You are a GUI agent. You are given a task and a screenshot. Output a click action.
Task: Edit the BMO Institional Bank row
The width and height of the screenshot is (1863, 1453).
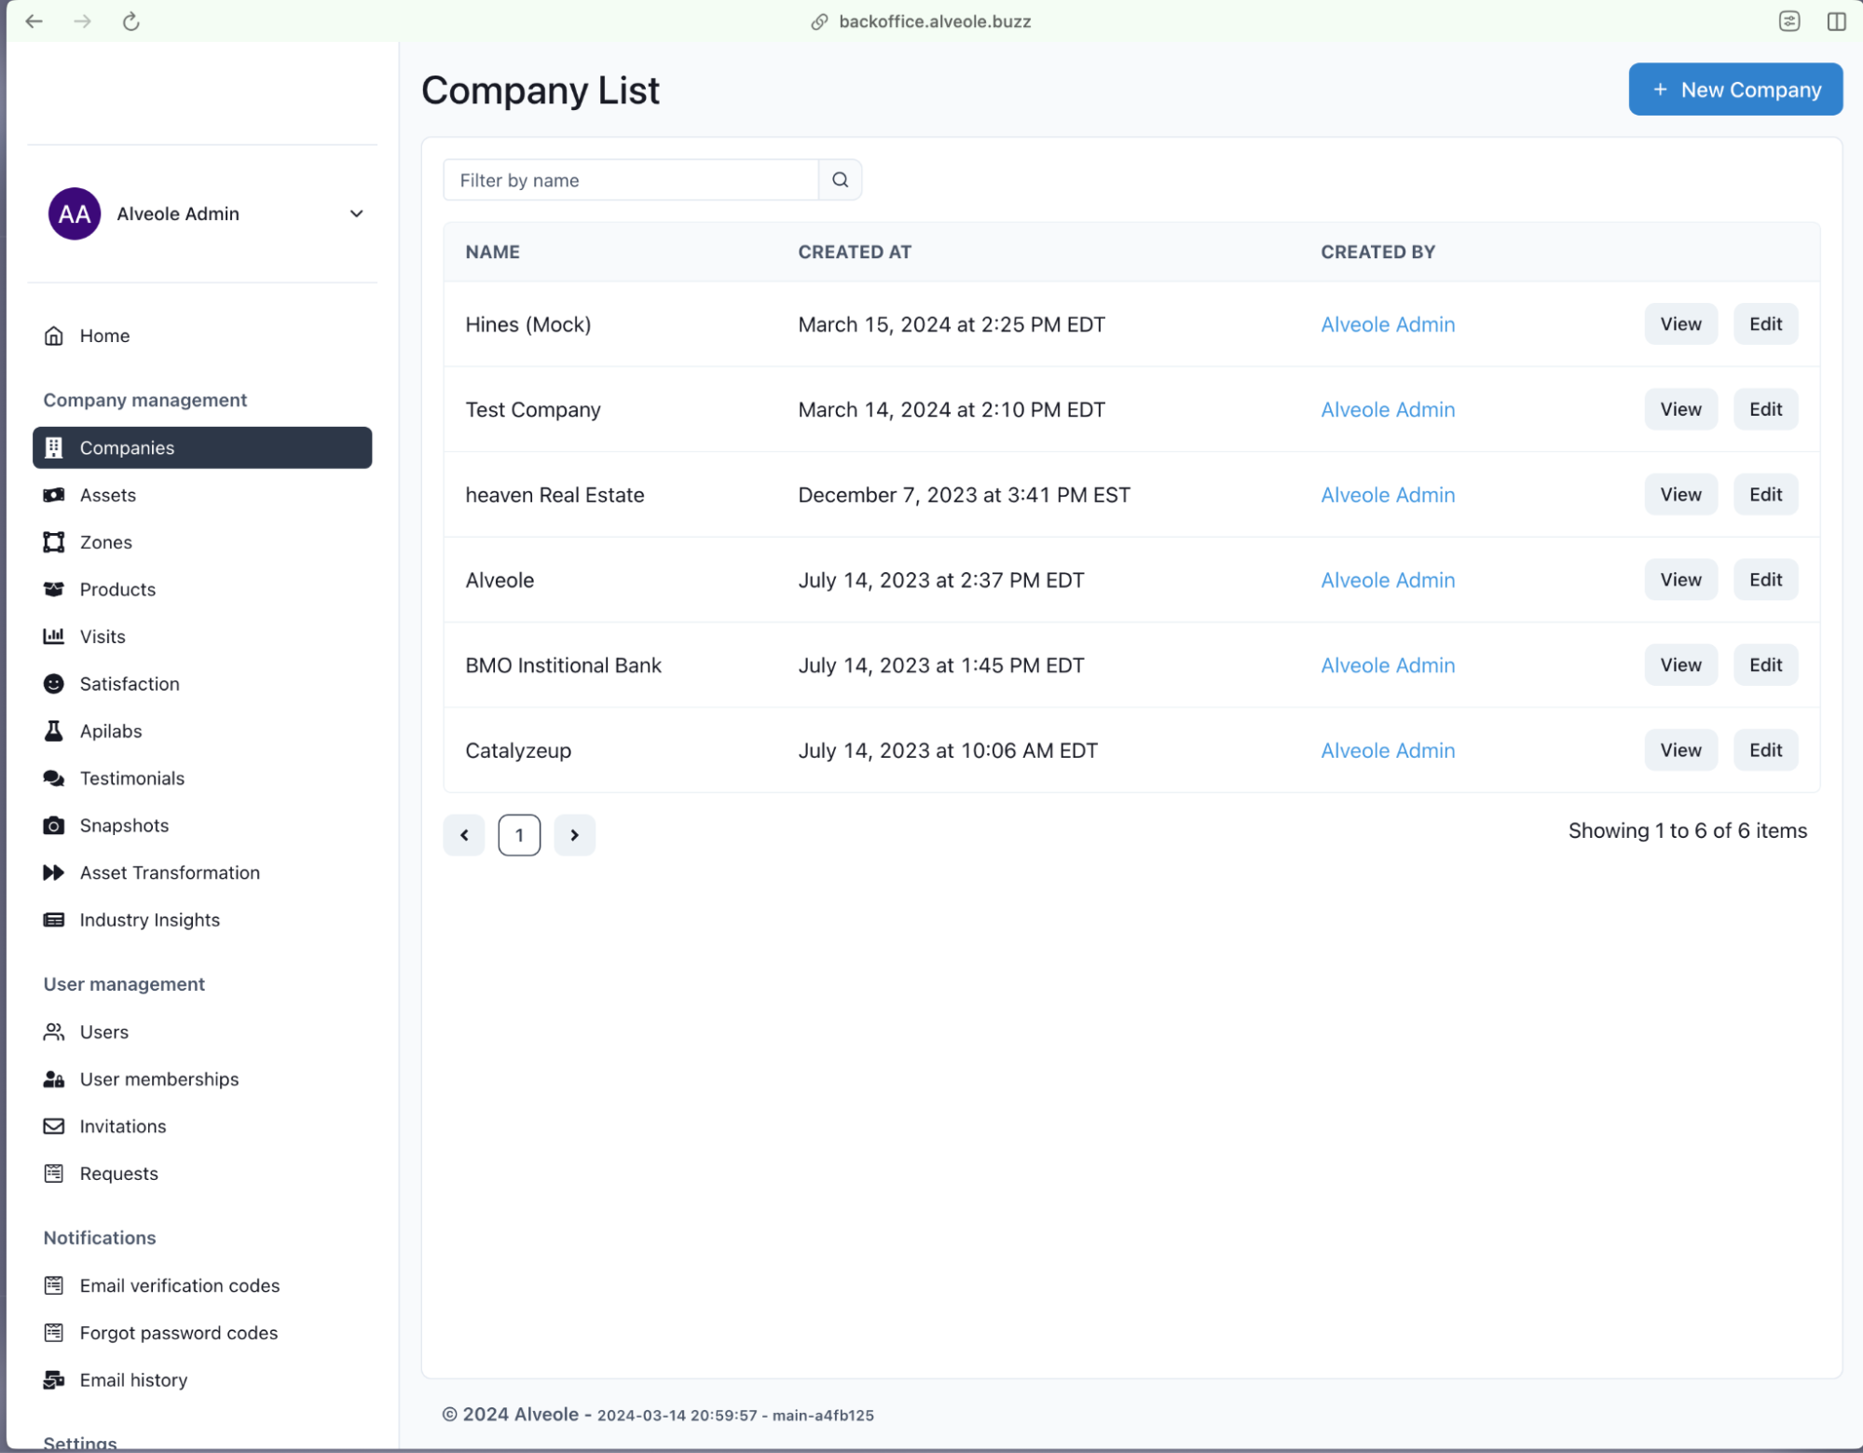[x=1764, y=665]
